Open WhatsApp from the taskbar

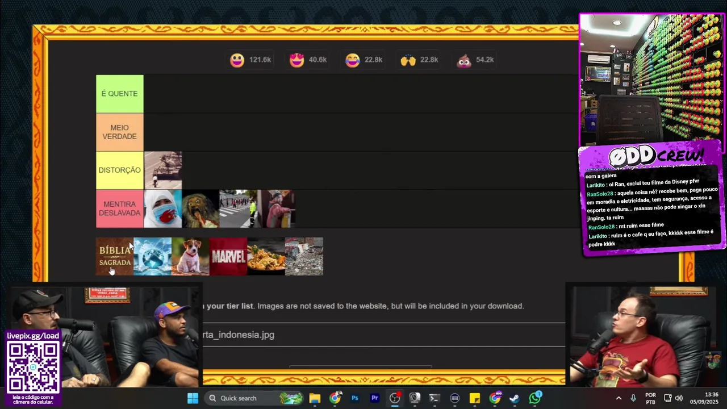click(x=535, y=398)
